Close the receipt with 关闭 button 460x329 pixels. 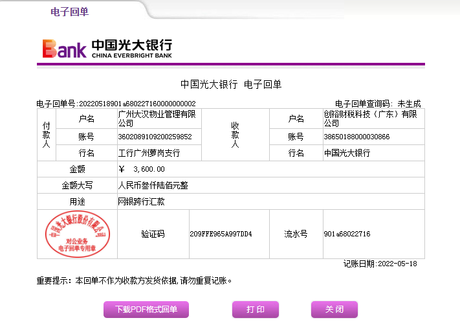[x=334, y=310]
